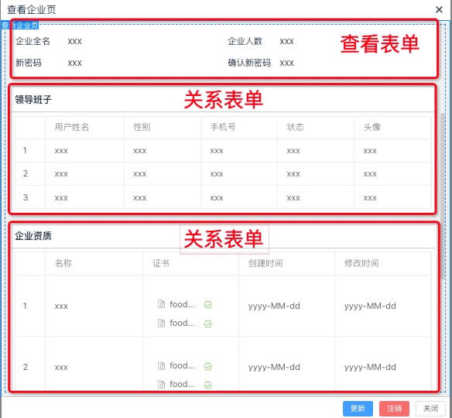The width and height of the screenshot is (452, 418).
Task: Click green check icon of bottom-most food file
Action: point(208,385)
